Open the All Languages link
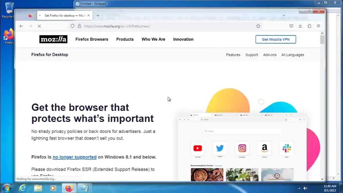Image resolution: width=343 pixels, height=193 pixels. pyautogui.click(x=293, y=55)
